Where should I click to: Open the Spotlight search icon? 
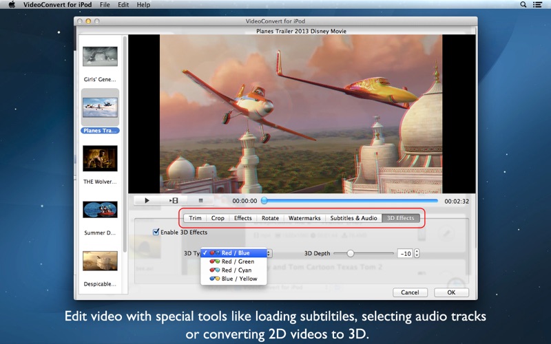pyautogui.click(x=523, y=5)
